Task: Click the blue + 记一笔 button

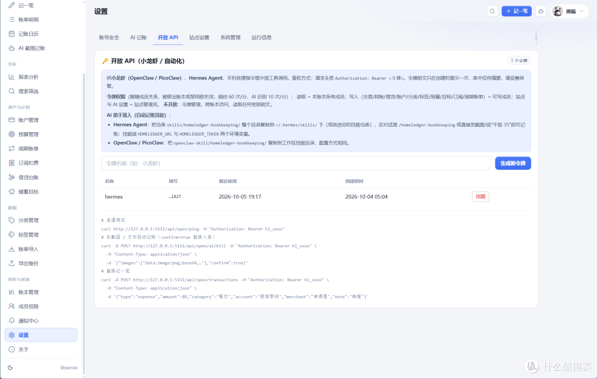Action: (x=517, y=12)
